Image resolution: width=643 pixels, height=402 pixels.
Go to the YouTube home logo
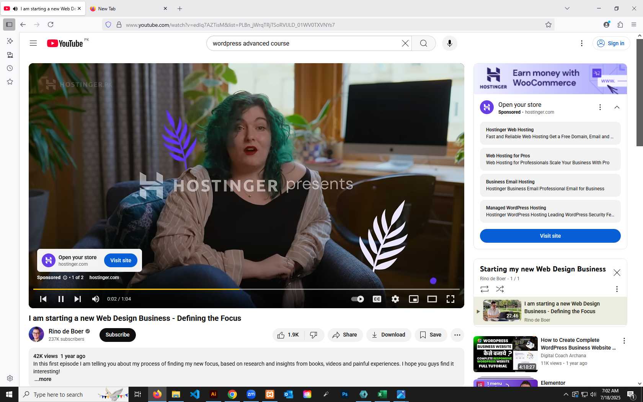(x=65, y=43)
